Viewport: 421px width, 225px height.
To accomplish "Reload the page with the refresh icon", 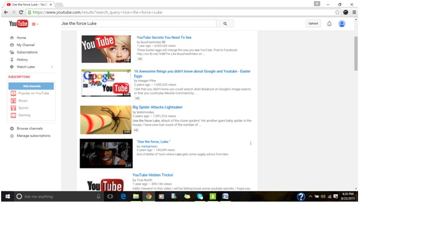I will coord(21,13).
